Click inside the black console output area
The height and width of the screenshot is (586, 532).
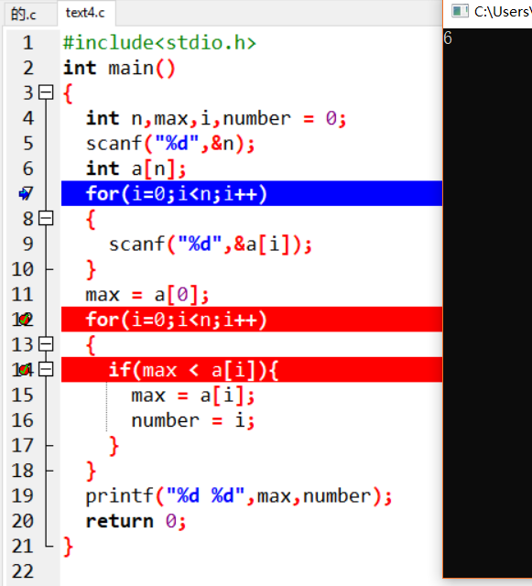point(488,303)
